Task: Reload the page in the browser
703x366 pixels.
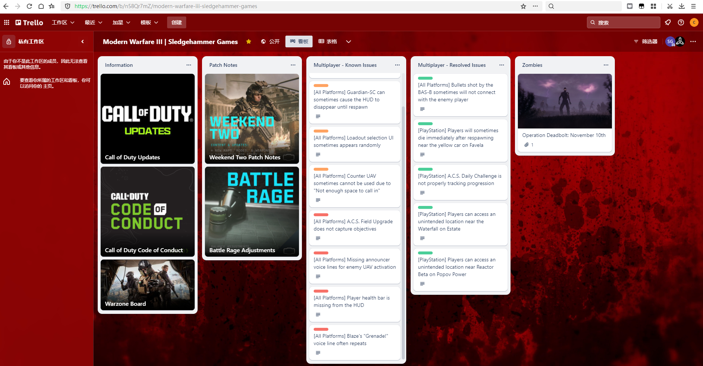Action: pyautogui.click(x=29, y=6)
